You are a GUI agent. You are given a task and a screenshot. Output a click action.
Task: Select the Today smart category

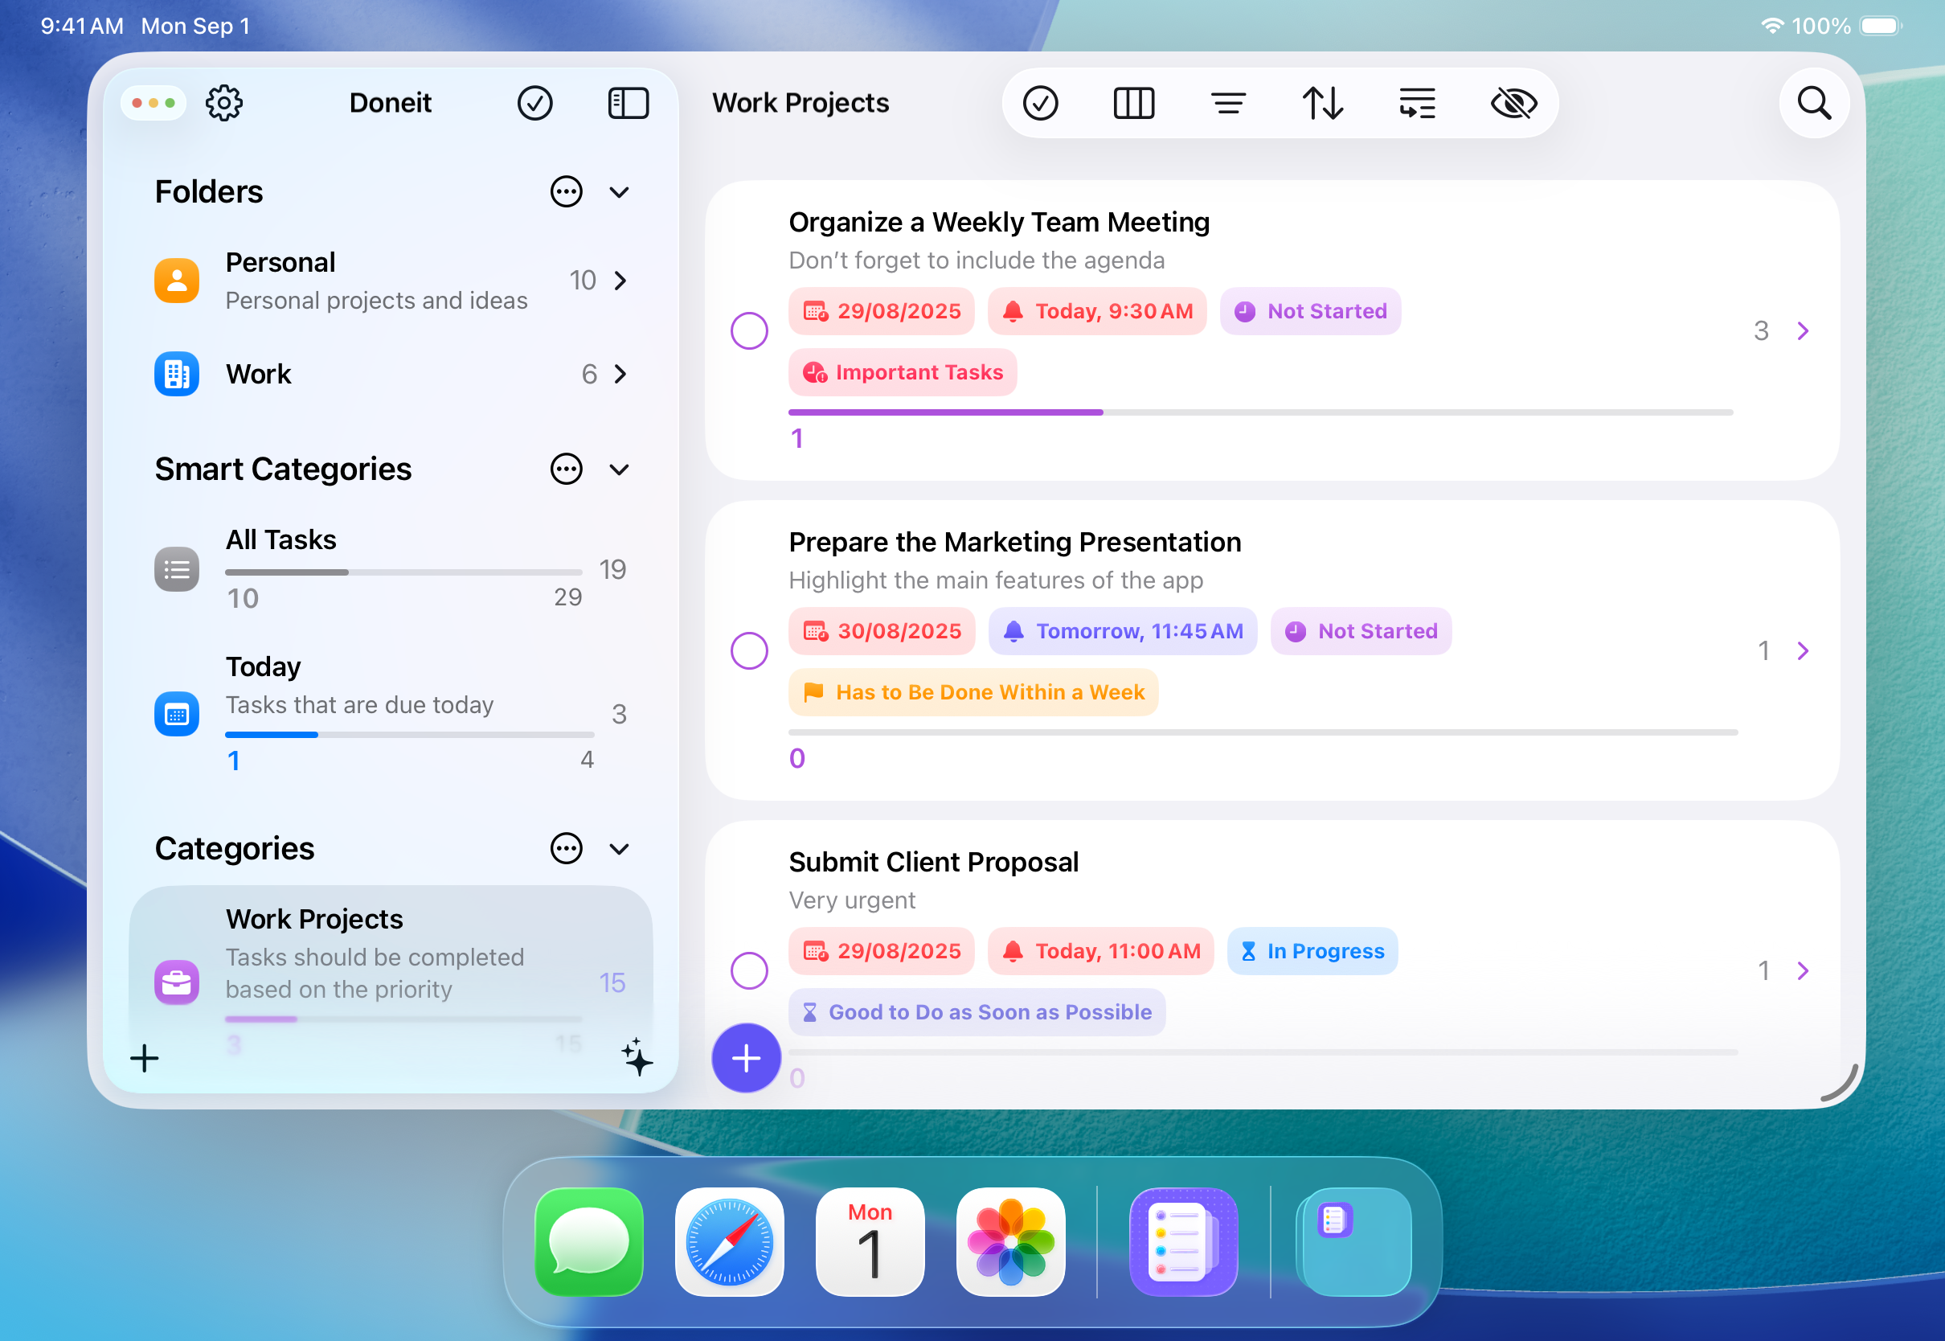(x=391, y=712)
